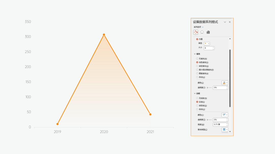Switch to the Effects pentagon icon tab
Viewport: 275px width, 154px height.
coord(202,32)
